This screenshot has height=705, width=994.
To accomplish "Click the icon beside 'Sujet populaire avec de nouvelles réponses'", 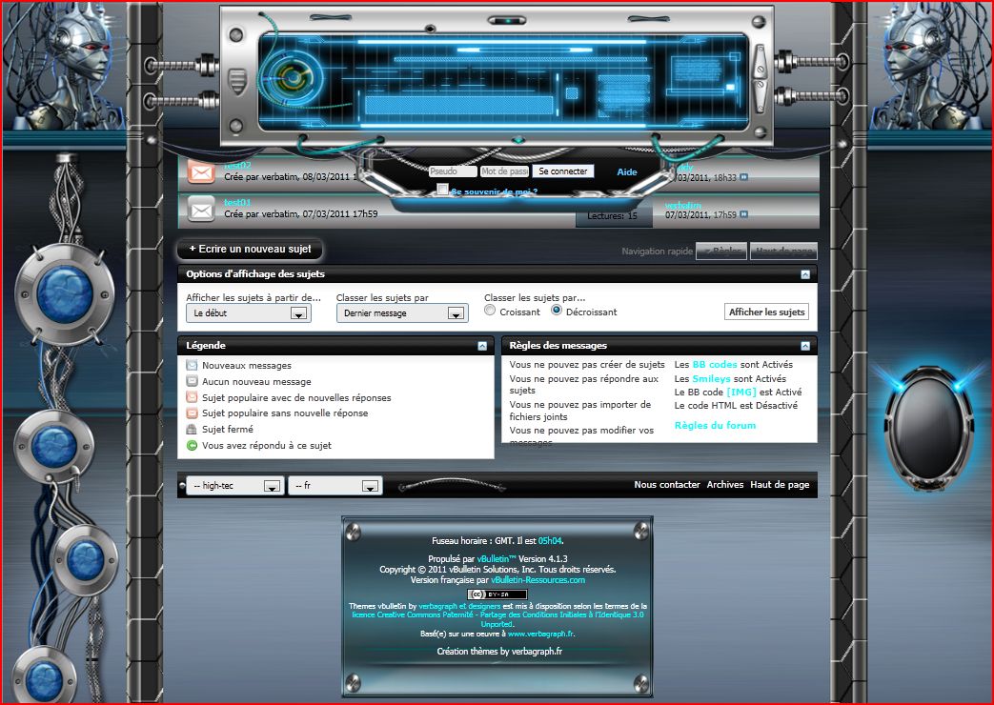I will (x=192, y=397).
